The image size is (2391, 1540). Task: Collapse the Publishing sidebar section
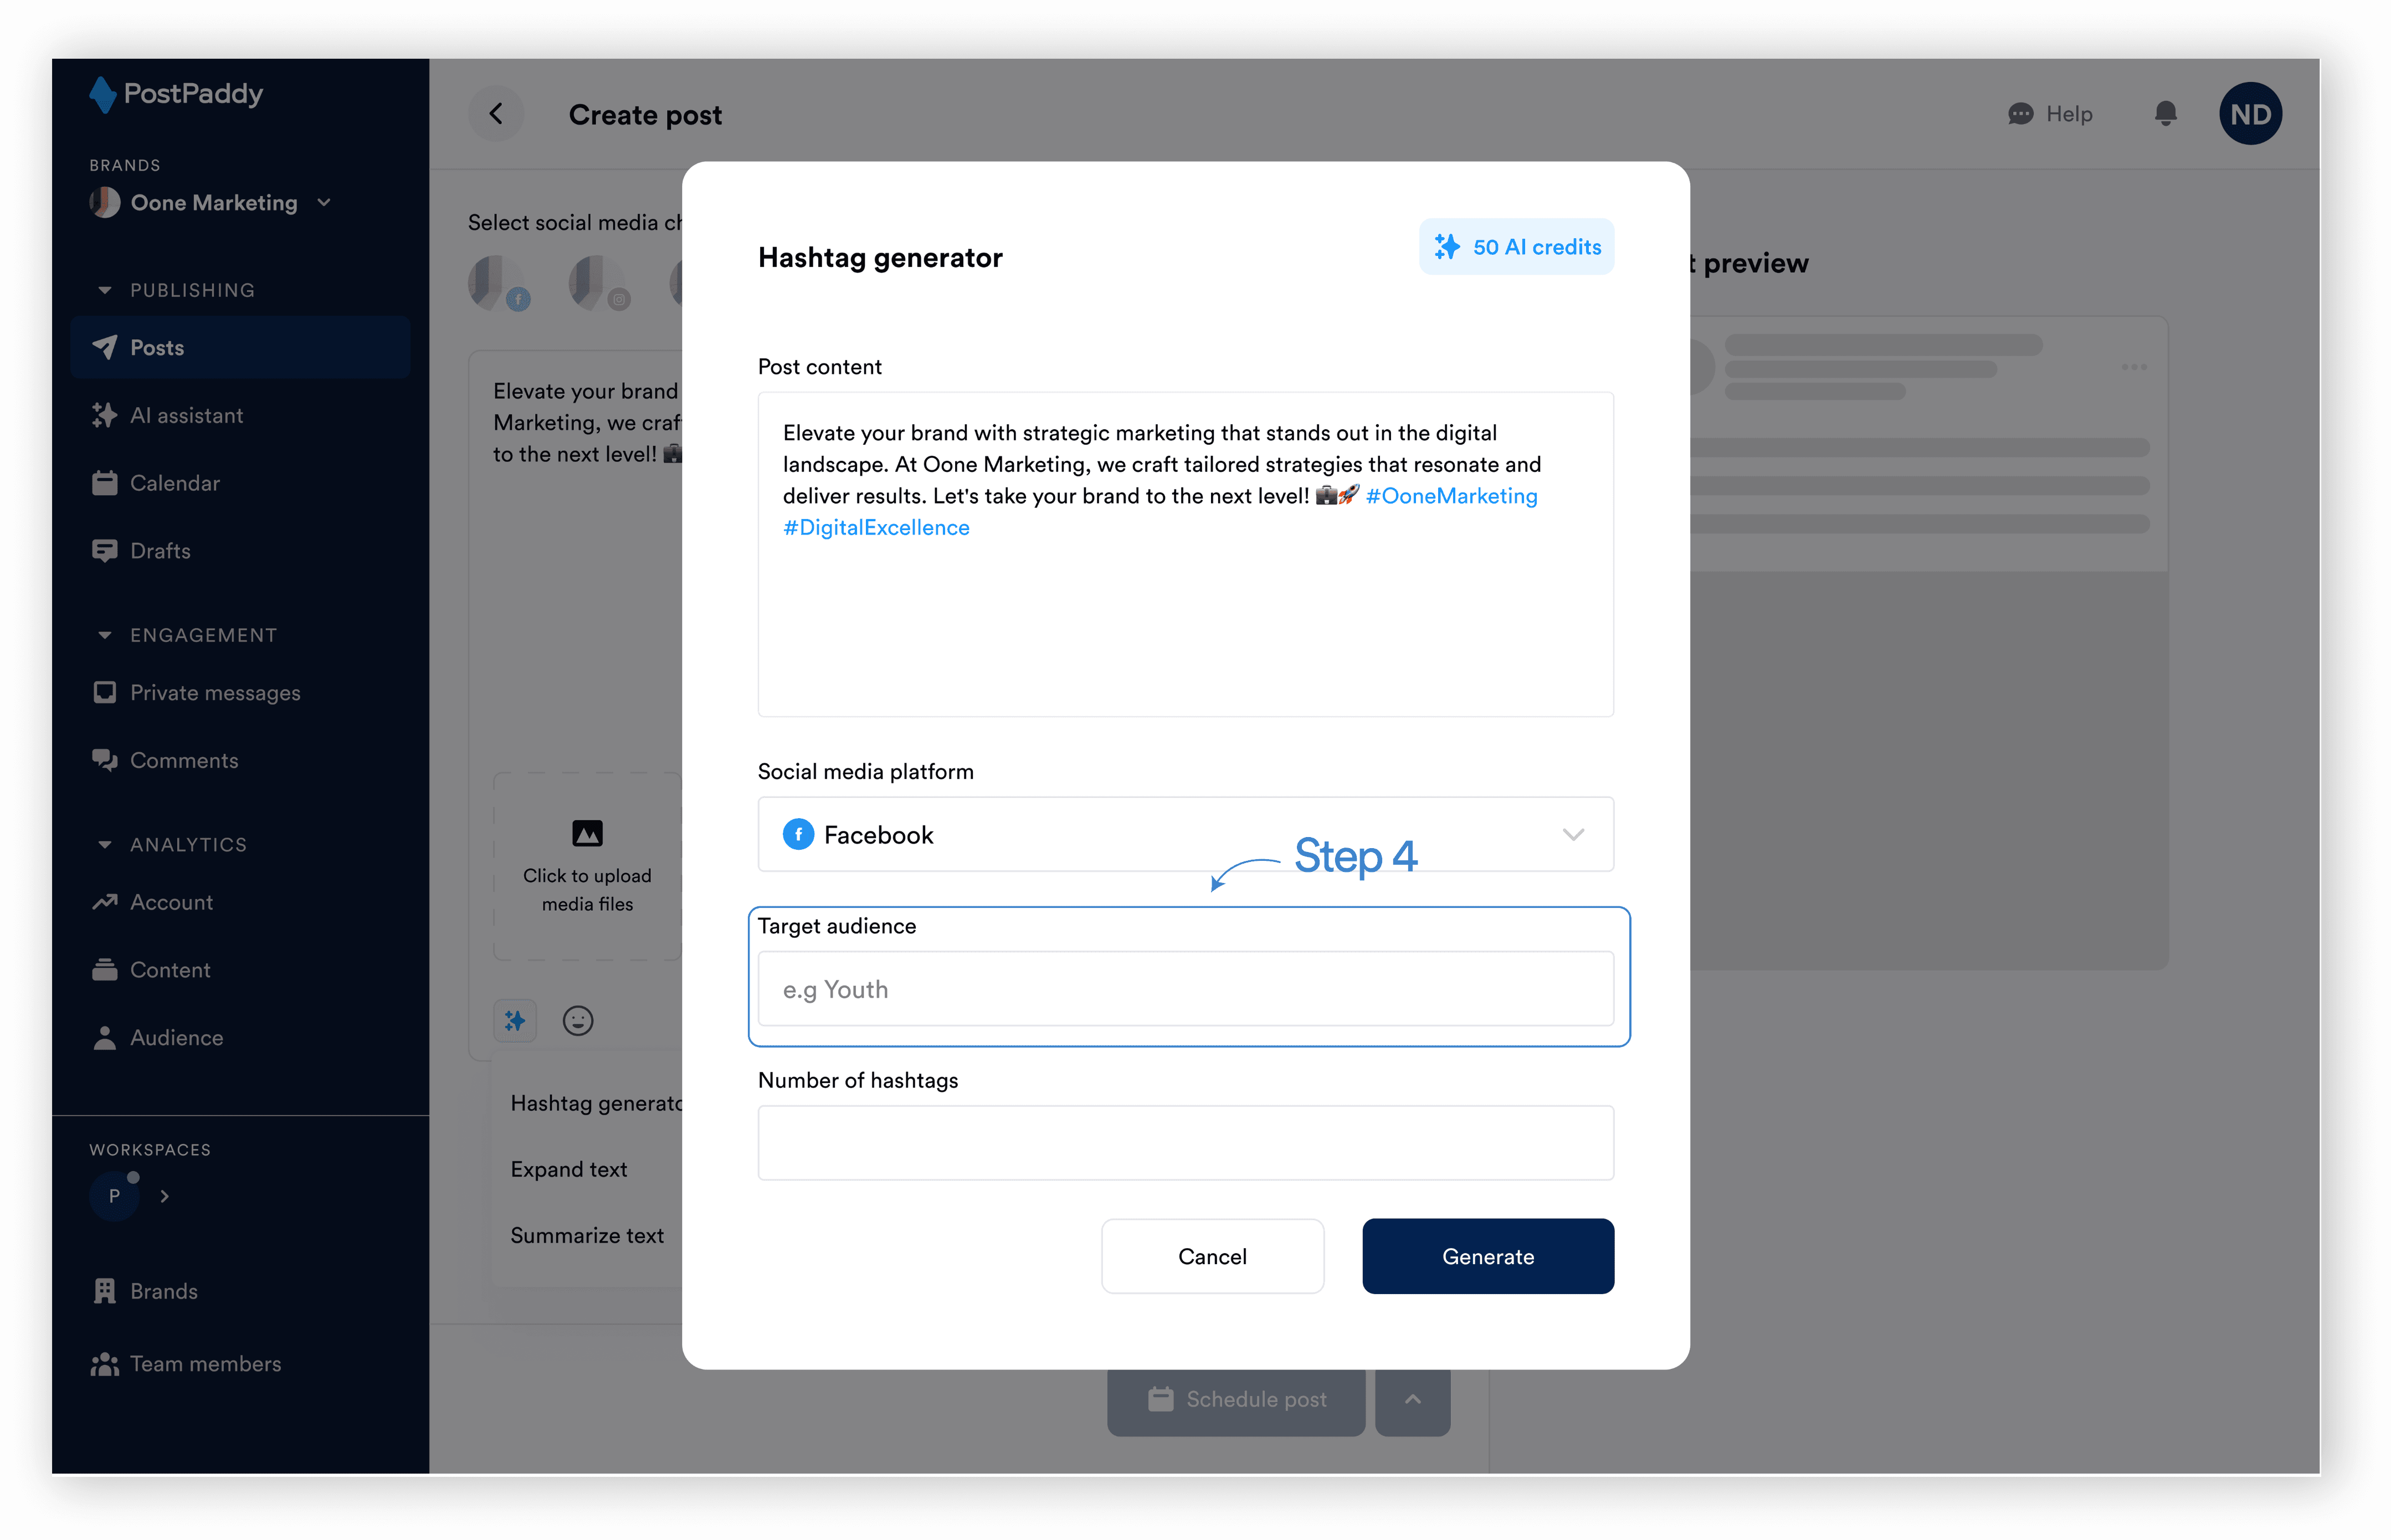(105, 290)
